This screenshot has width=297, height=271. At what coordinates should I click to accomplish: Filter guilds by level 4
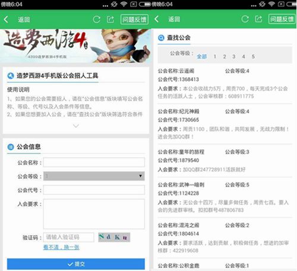click(244, 56)
